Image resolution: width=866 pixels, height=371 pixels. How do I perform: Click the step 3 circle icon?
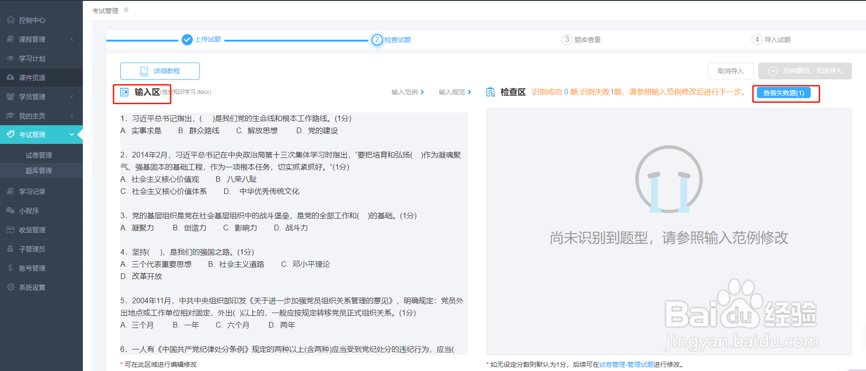(x=567, y=40)
